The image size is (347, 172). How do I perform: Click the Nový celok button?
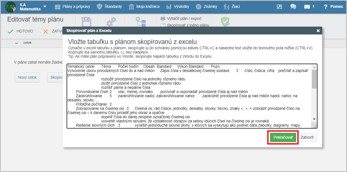tap(27, 77)
